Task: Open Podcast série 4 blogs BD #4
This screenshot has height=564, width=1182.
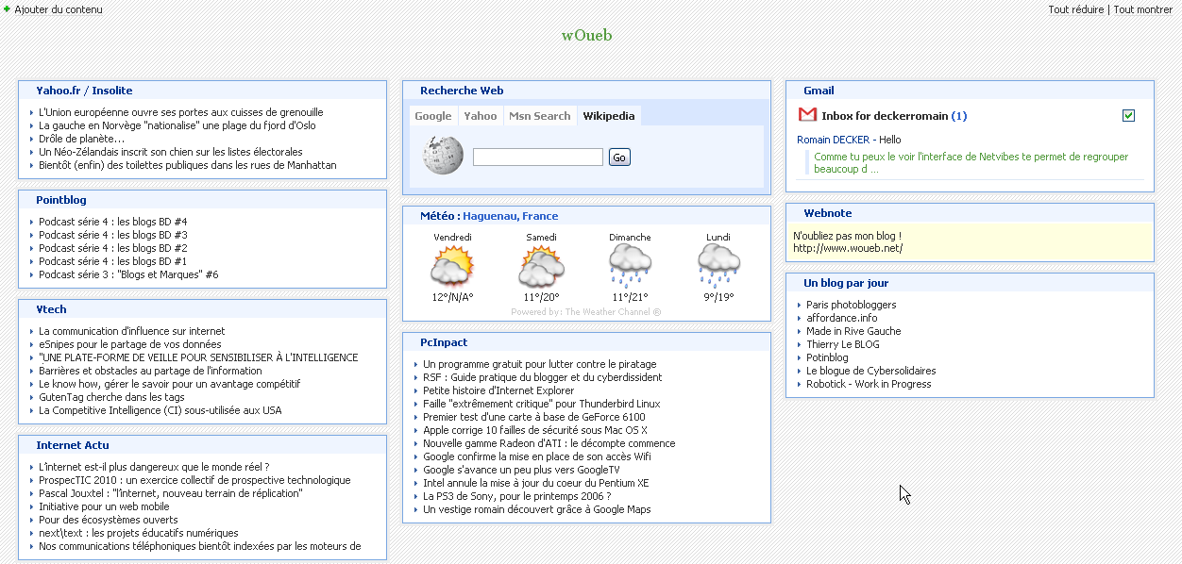Action: pos(113,222)
